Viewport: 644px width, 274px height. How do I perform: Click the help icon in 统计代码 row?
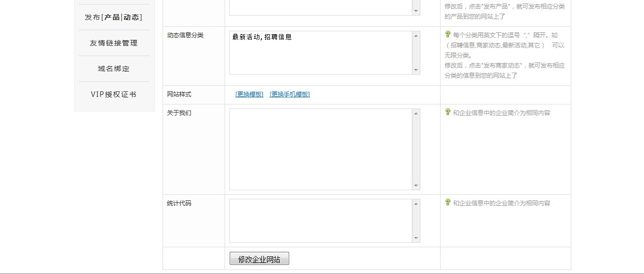[x=447, y=202]
